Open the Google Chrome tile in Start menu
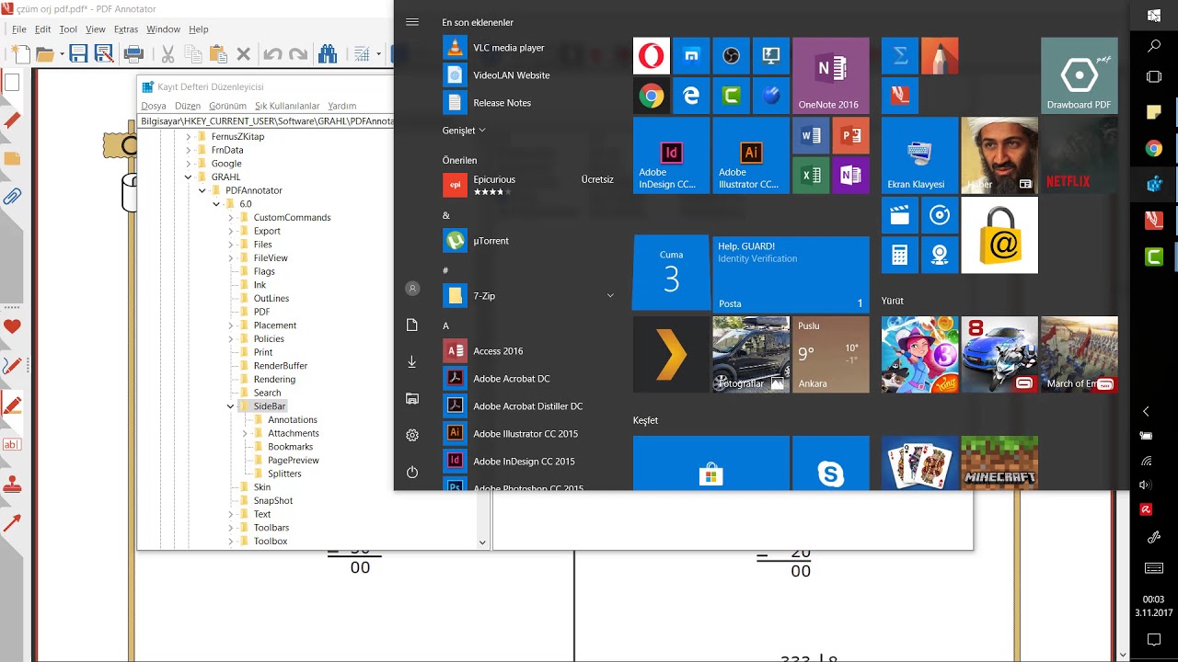Viewport: 1178px width, 662px height. [x=652, y=96]
